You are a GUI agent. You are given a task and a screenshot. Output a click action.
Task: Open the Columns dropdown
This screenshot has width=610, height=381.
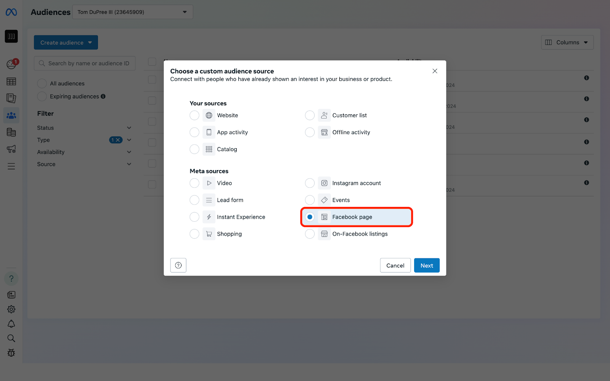[x=567, y=42]
